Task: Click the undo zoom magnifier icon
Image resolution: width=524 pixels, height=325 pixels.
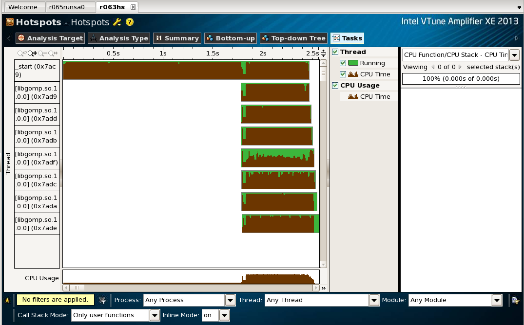Action: coord(22,53)
